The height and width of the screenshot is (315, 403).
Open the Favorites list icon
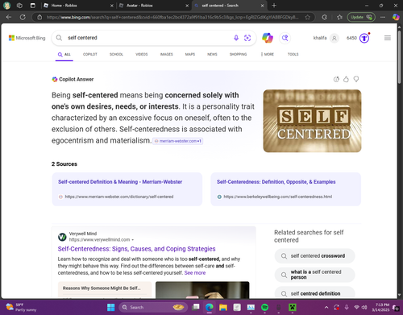(x=340, y=17)
